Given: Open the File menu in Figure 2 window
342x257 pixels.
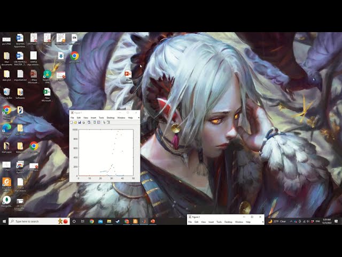Looking at the screenshot, I should tap(190, 222).
